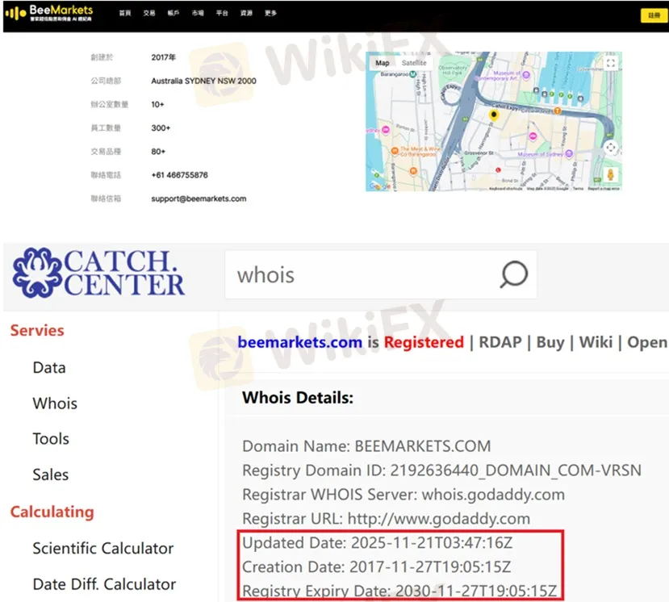Open the 平台 nav menu item
Screen dimensions: 669x602
[x=222, y=13]
